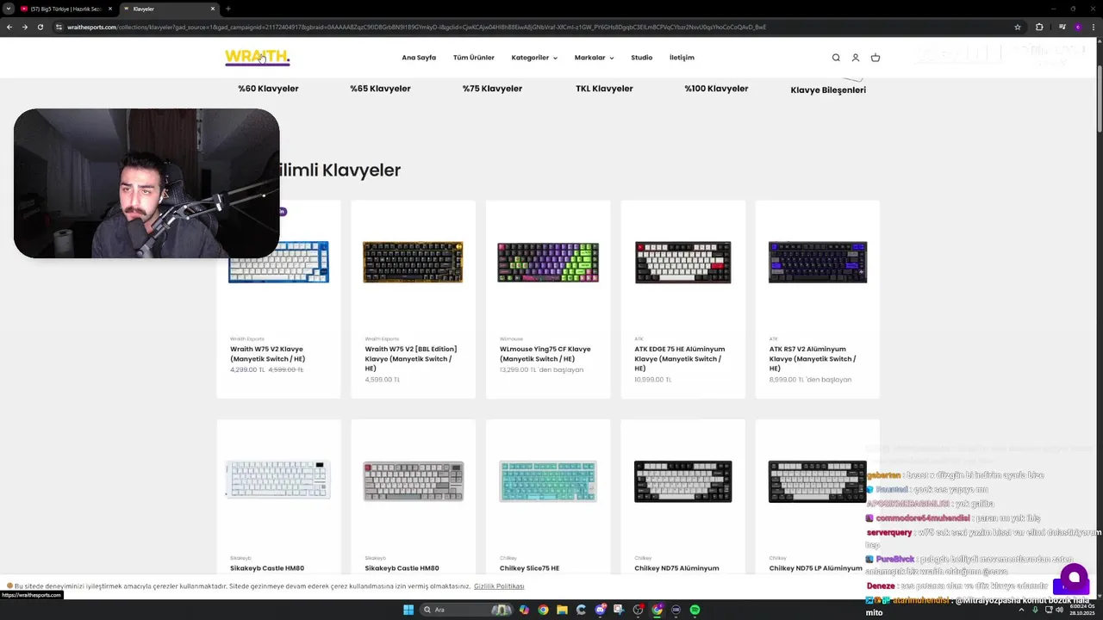Image resolution: width=1103 pixels, height=620 pixels.
Task: Open the site search magnifier icon
Action: (x=836, y=58)
